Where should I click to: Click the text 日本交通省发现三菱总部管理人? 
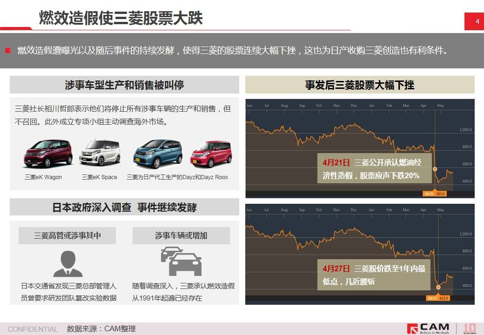[x=68, y=286]
